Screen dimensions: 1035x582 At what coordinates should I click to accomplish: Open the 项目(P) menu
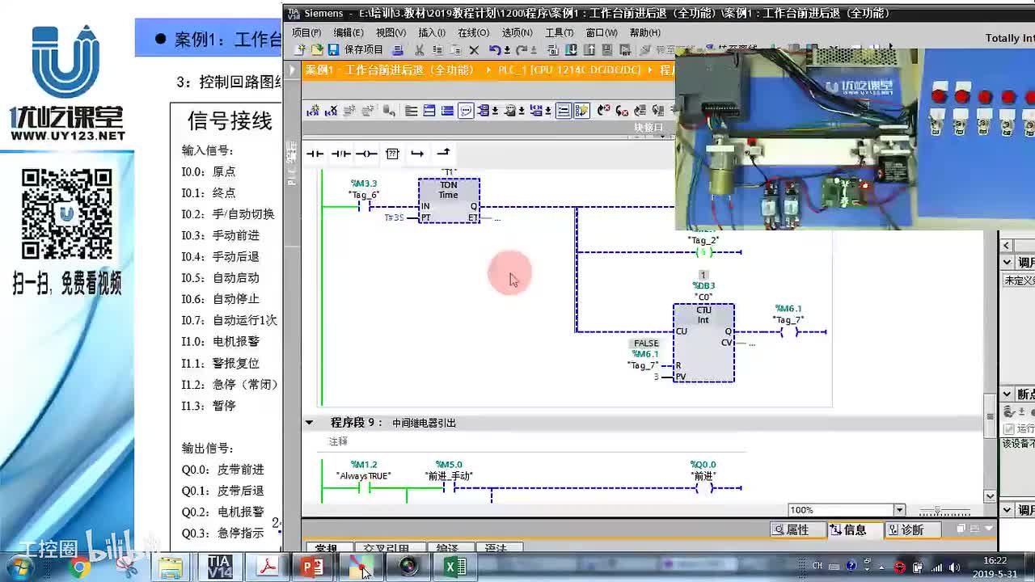[x=306, y=32]
